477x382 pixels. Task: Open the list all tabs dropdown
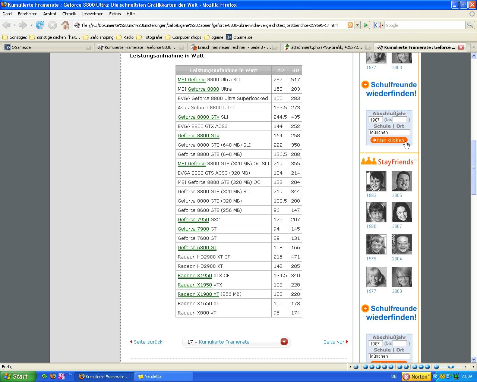click(474, 47)
